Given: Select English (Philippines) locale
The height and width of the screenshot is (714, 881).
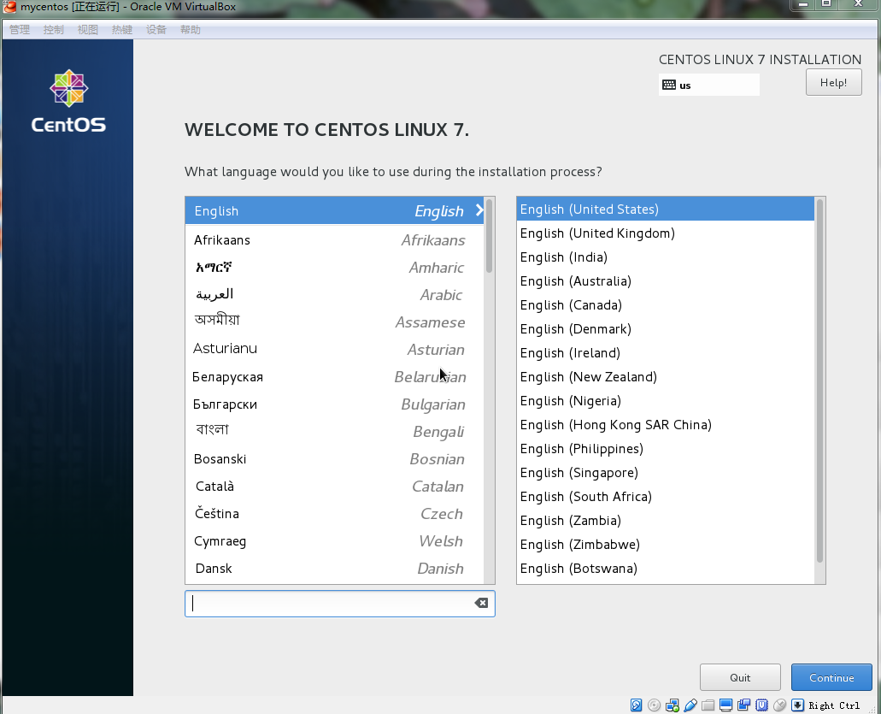Looking at the screenshot, I should tap(666, 449).
